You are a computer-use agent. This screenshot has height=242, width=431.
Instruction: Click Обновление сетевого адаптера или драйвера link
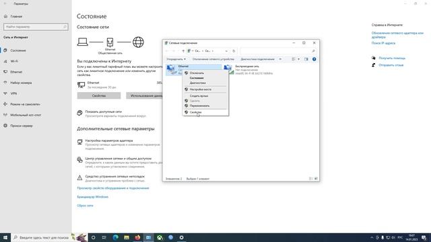(397, 35)
